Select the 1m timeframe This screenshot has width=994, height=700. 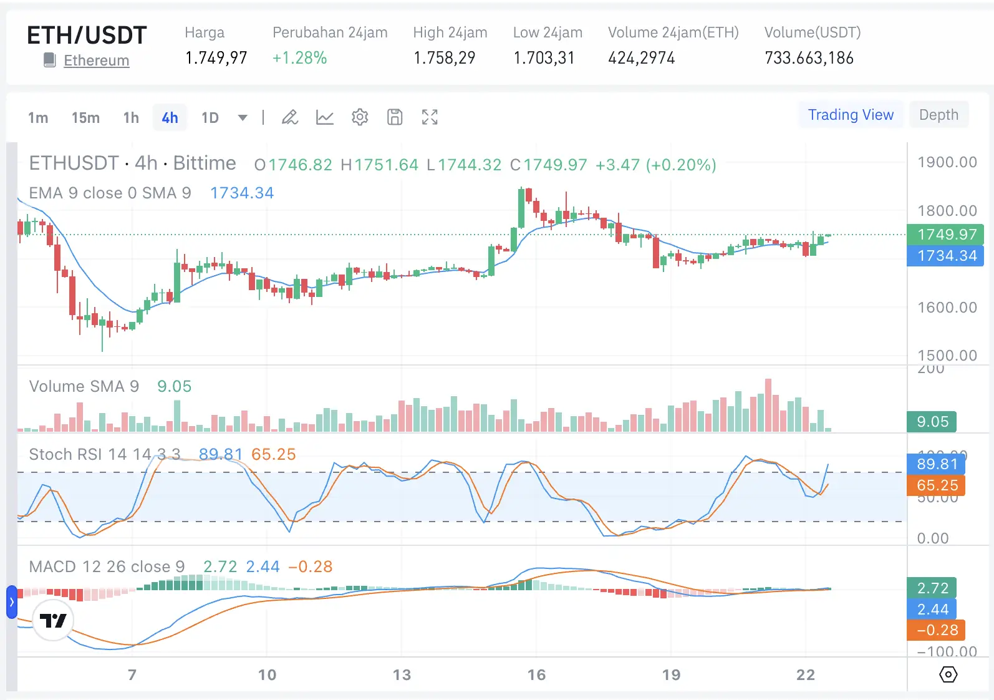[38, 118]
